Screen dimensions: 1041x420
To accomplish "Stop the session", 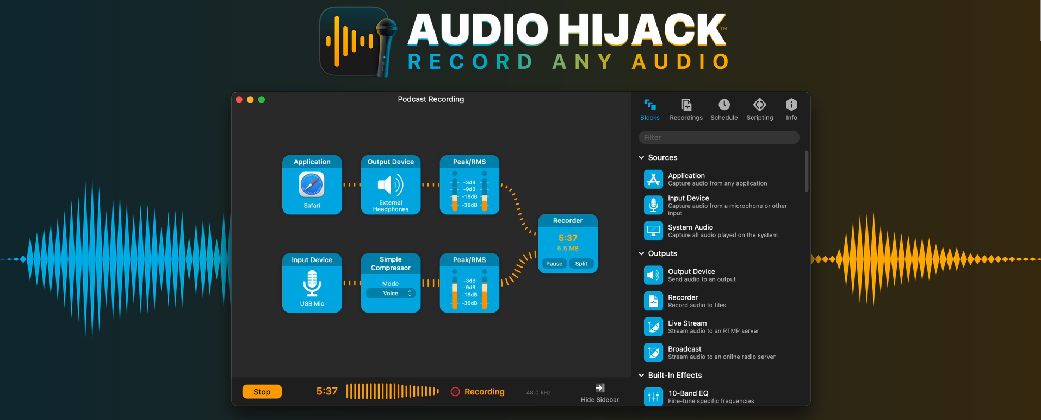I will click(262, 392).
